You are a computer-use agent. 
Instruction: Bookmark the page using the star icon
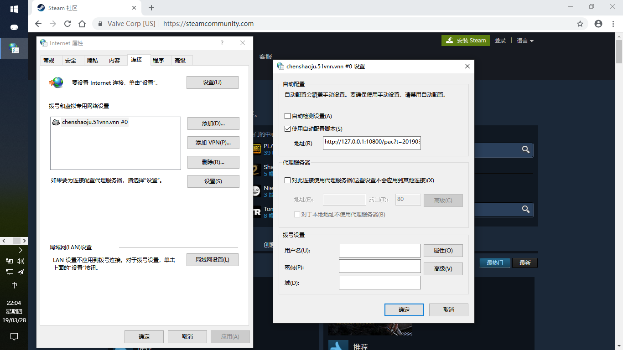[580, 23]
